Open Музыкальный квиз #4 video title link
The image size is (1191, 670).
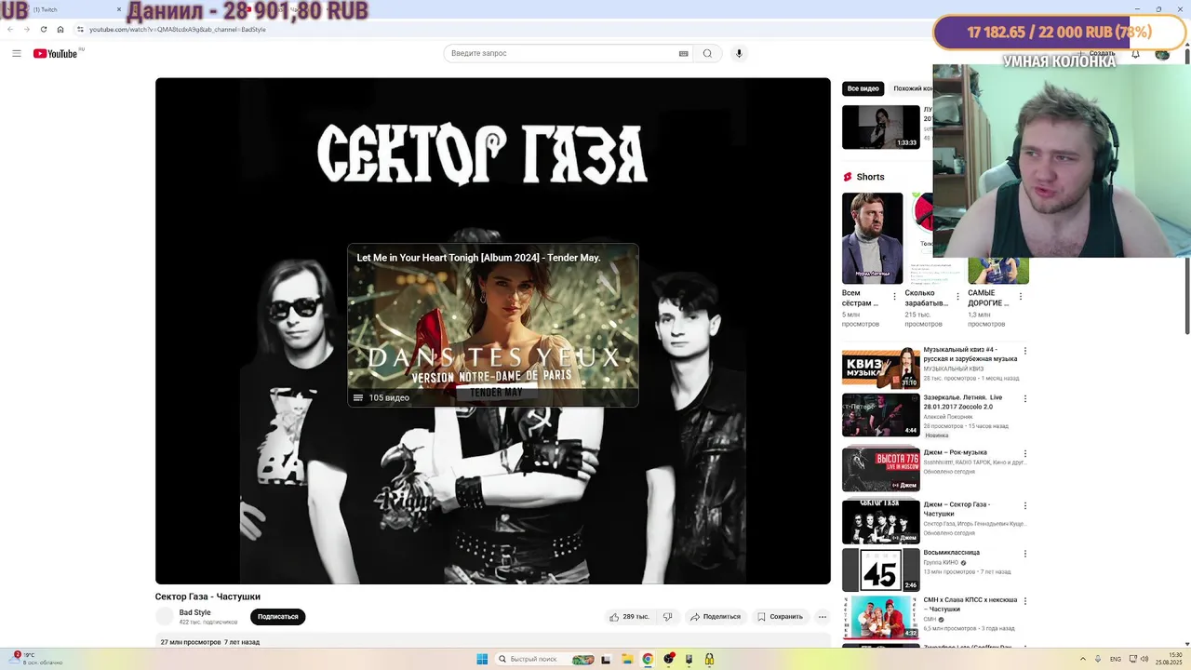[970, 354]
